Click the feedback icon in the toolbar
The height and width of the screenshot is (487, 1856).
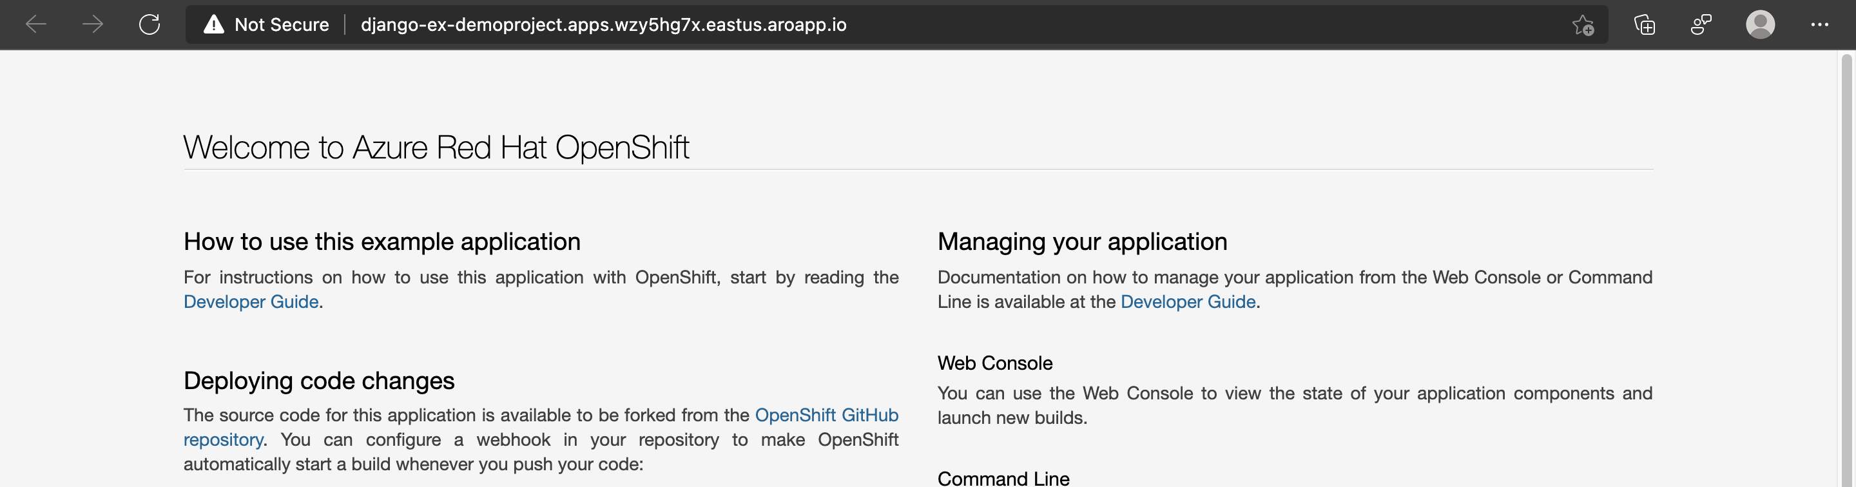click(1701, 25)
